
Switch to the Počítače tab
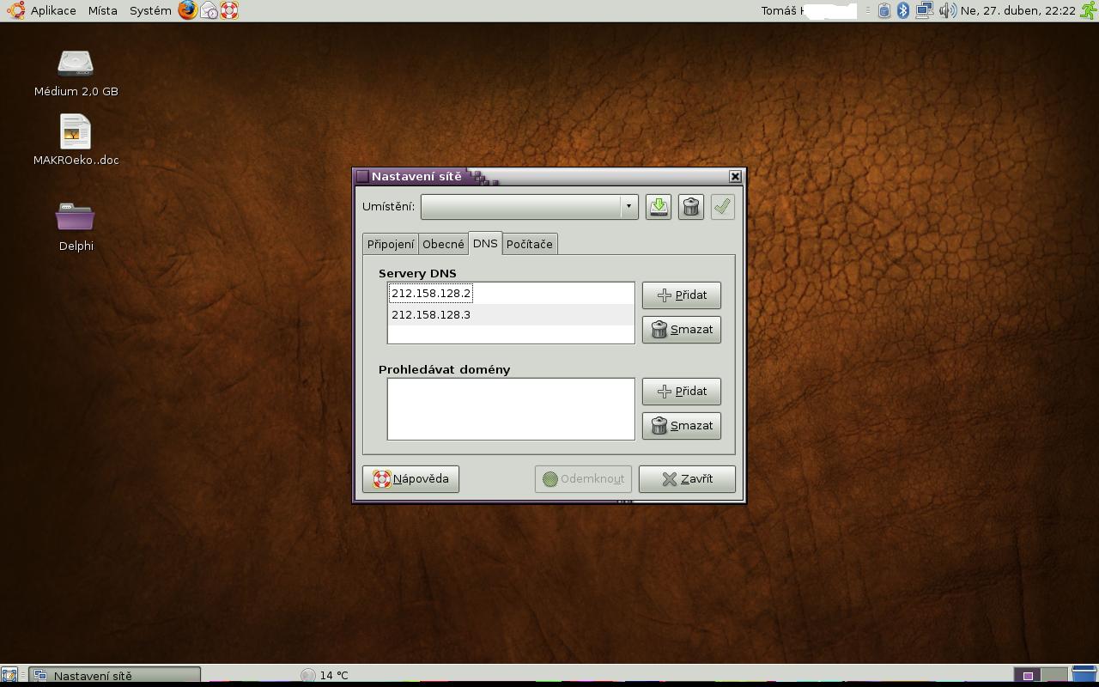point(530,244)
